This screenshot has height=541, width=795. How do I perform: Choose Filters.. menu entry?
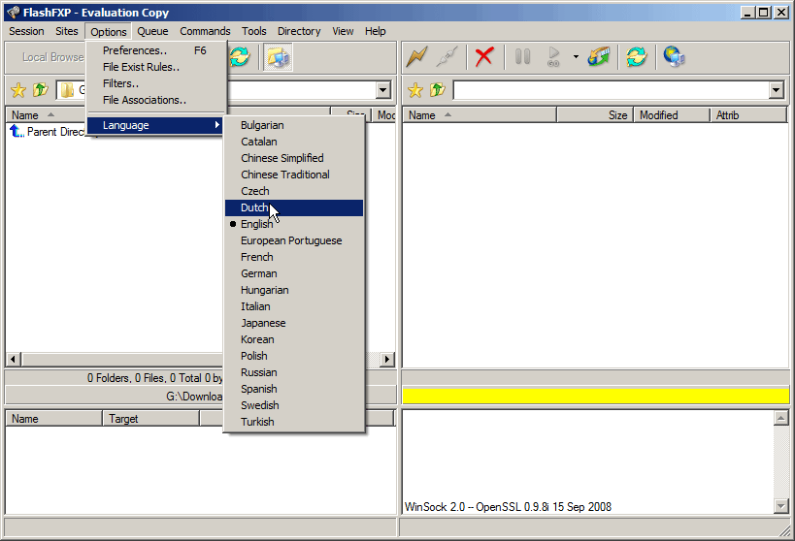(155, 83)
